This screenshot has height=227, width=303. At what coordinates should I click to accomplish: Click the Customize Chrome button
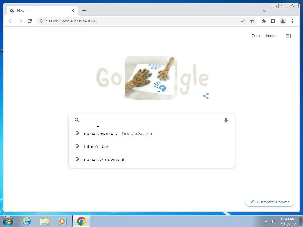click(x=270, y=202)
